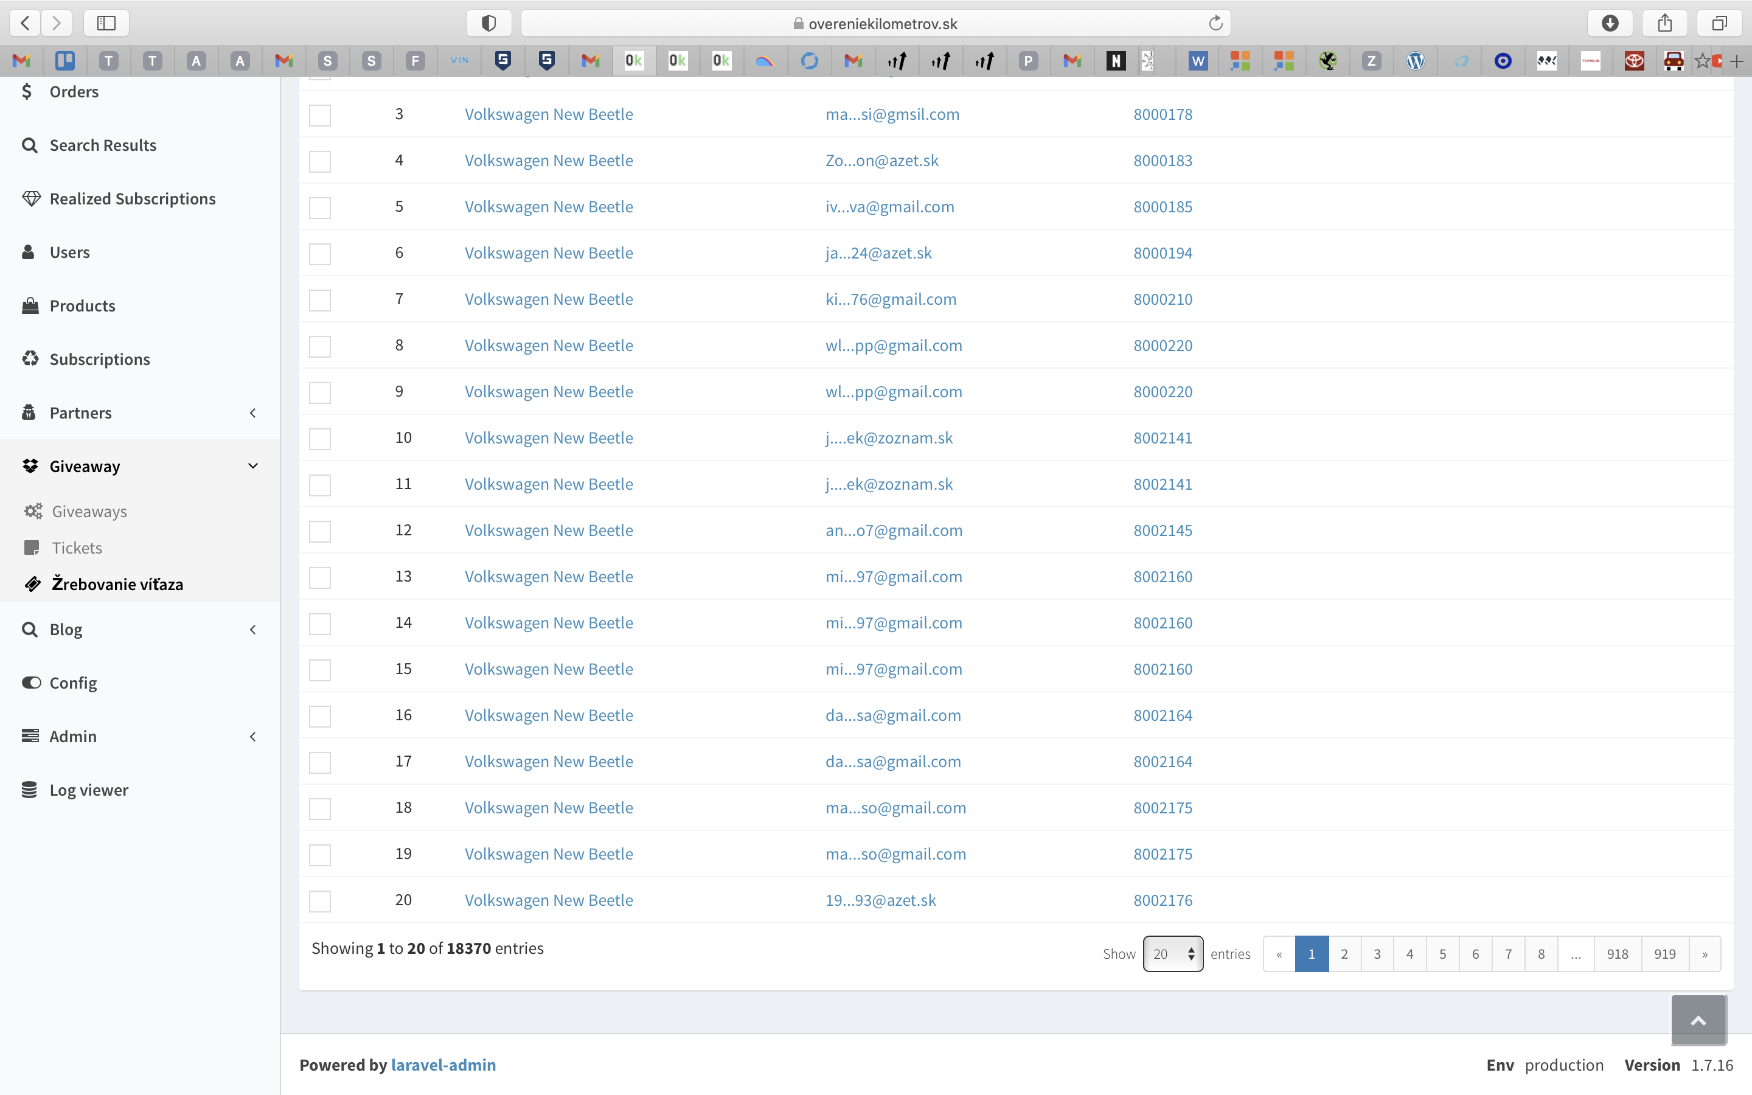This screenshot has height=1095, width=1752.
Task: Click the Žrebovanie víťaza ticket icon
Action: click(33, 584)
